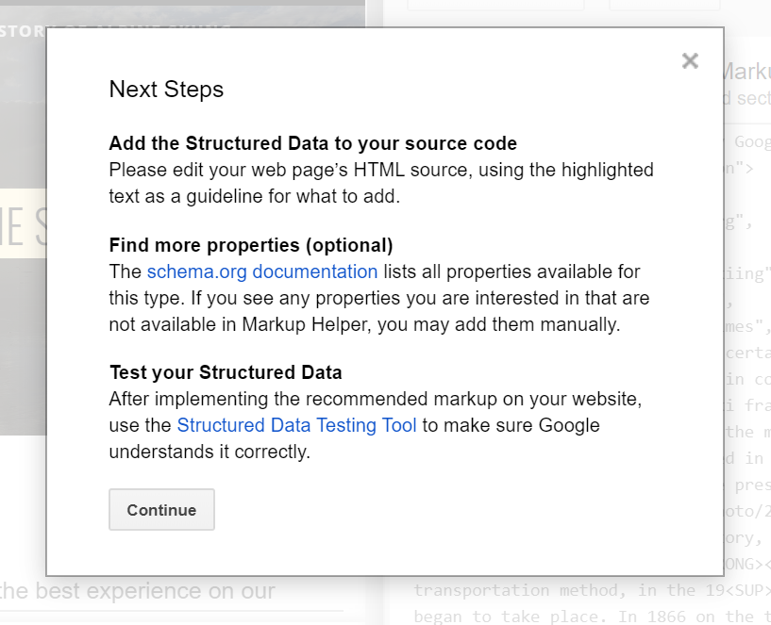The height and width of the screenshot is (625, 771).
Task: Click the 'understands it correctly.' line
Action: coord(210,452)
